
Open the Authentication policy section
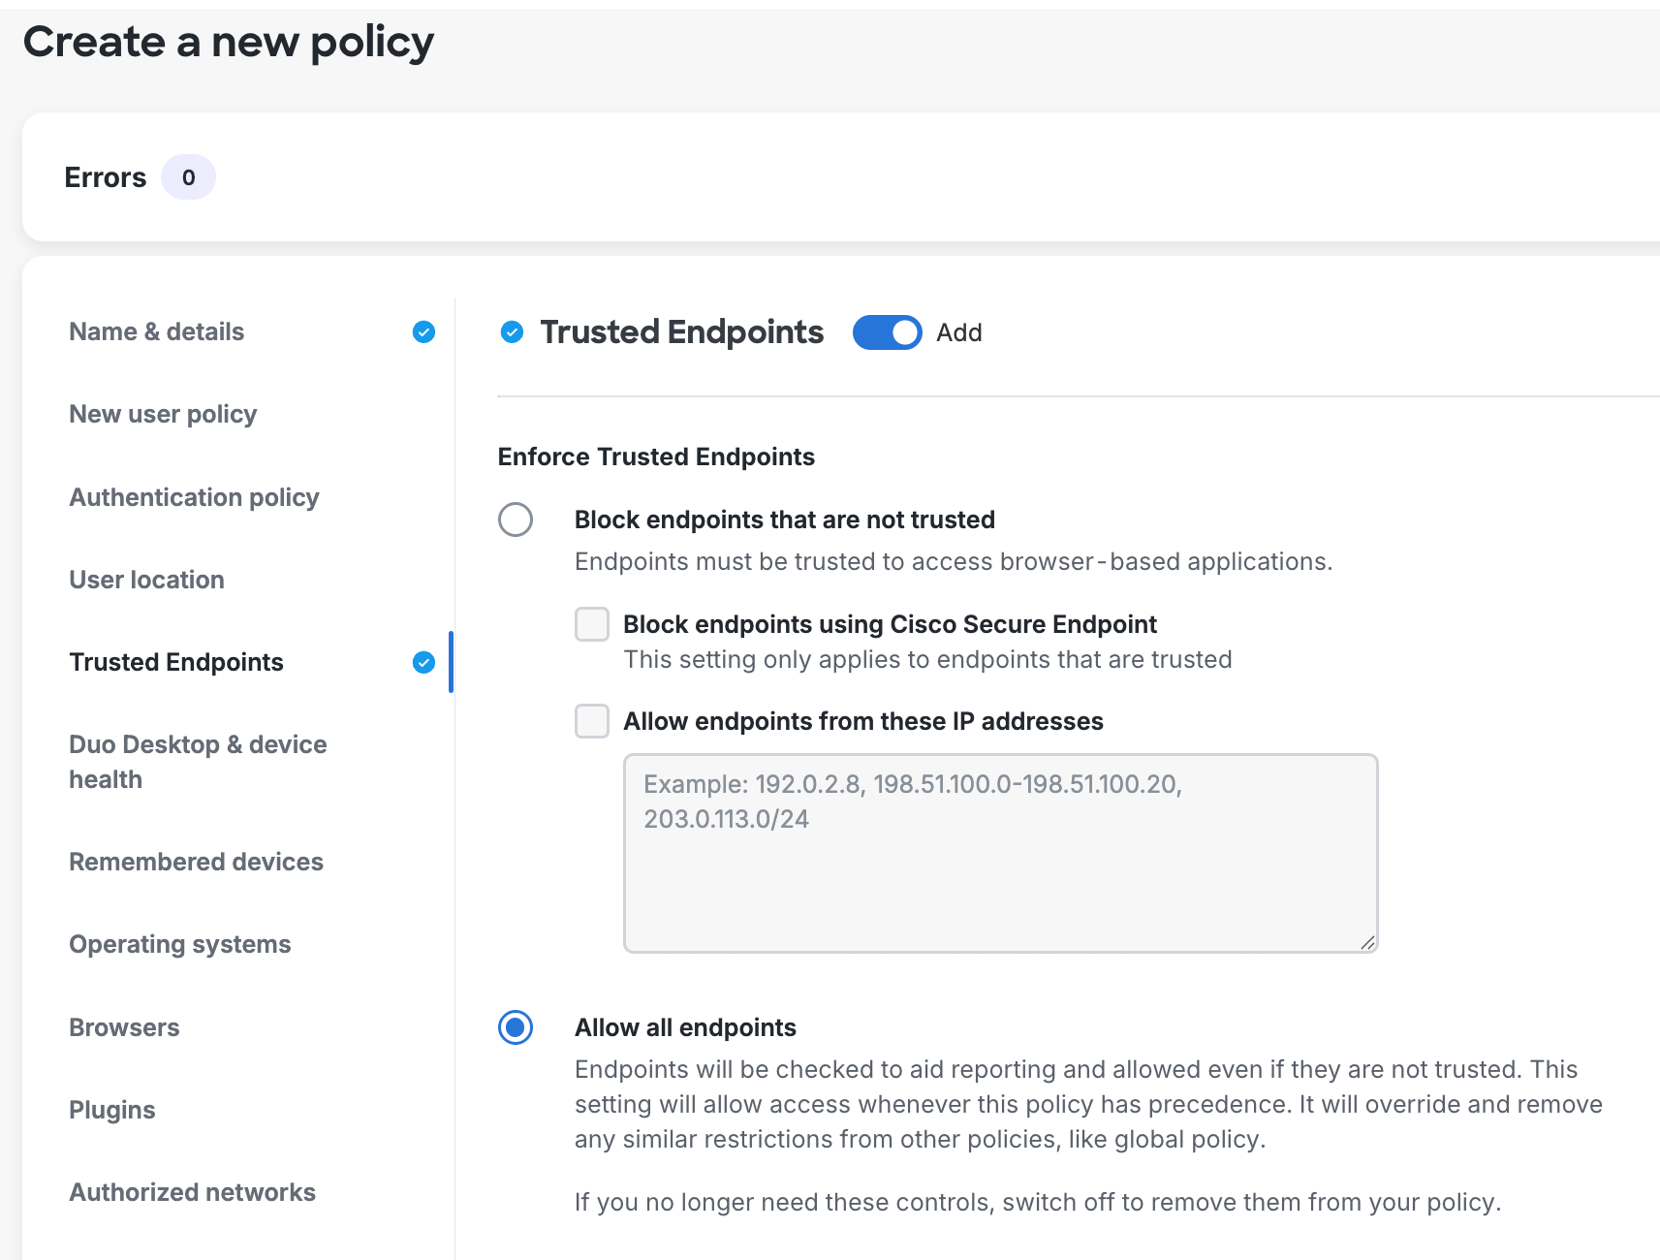tap(194, 497)
